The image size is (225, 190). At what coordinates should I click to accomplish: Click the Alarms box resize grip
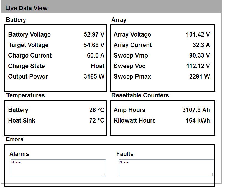103,175
